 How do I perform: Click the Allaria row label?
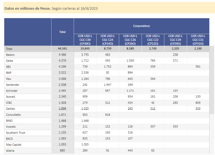pyautogui.click(x=10, y=151)
